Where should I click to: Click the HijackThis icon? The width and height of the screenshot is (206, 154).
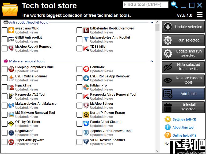(11, 87)
